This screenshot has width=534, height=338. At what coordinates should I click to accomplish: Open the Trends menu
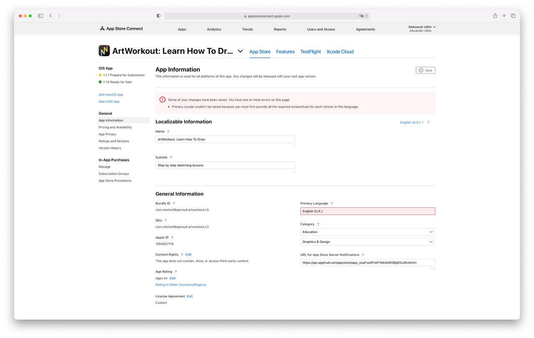(x=247, y=29)
